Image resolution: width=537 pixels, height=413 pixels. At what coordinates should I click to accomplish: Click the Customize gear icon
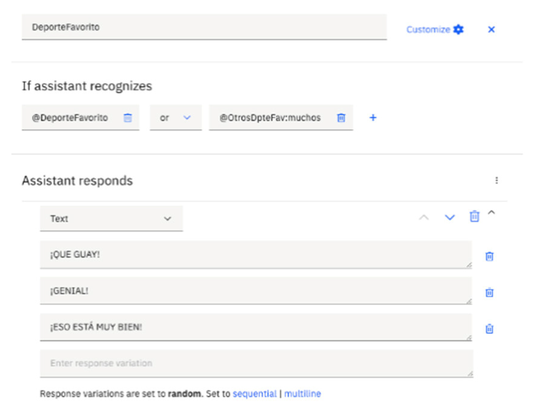pos(458,29)
